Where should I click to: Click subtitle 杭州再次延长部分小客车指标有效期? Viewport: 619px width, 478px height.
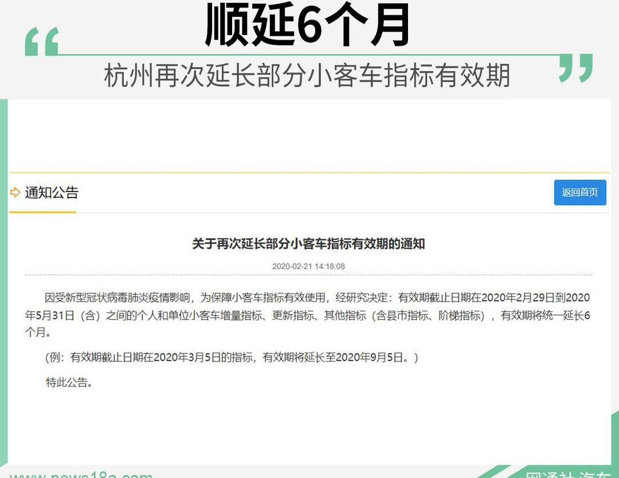click(x=307, y=76)
